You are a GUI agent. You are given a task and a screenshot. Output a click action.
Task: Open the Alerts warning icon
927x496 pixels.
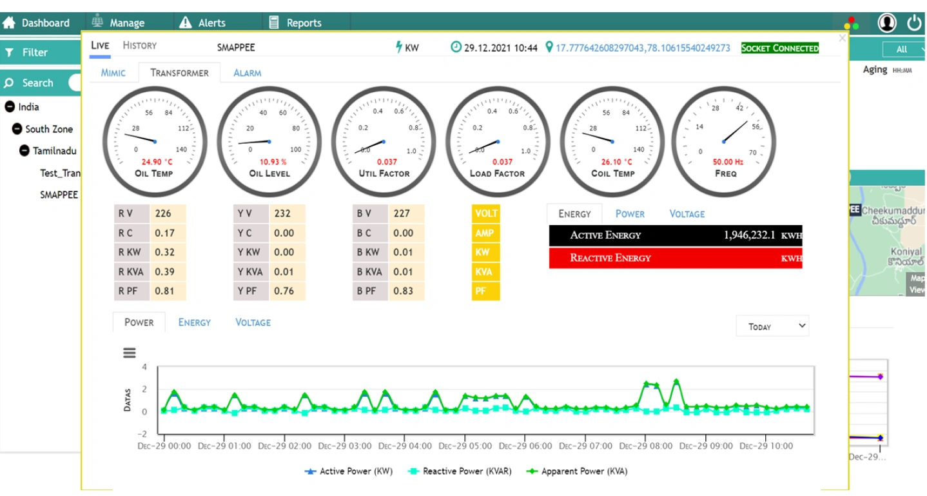tap(186, 21)
